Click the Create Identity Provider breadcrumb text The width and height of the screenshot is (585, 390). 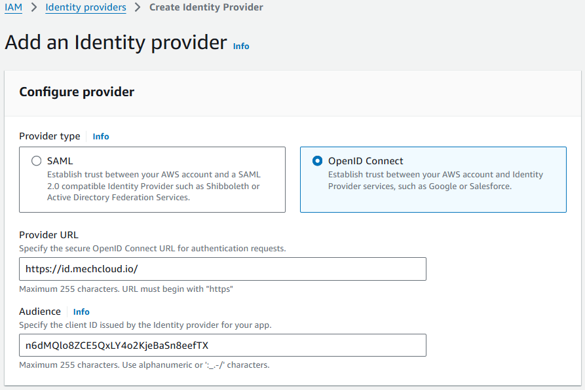click(x=206, y=8)
